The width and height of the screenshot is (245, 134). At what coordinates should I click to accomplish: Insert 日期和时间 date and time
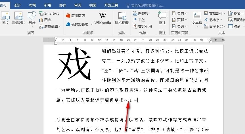tap(236, 20)
